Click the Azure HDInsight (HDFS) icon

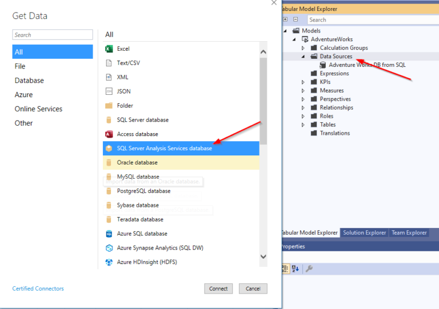coord(109,262)
